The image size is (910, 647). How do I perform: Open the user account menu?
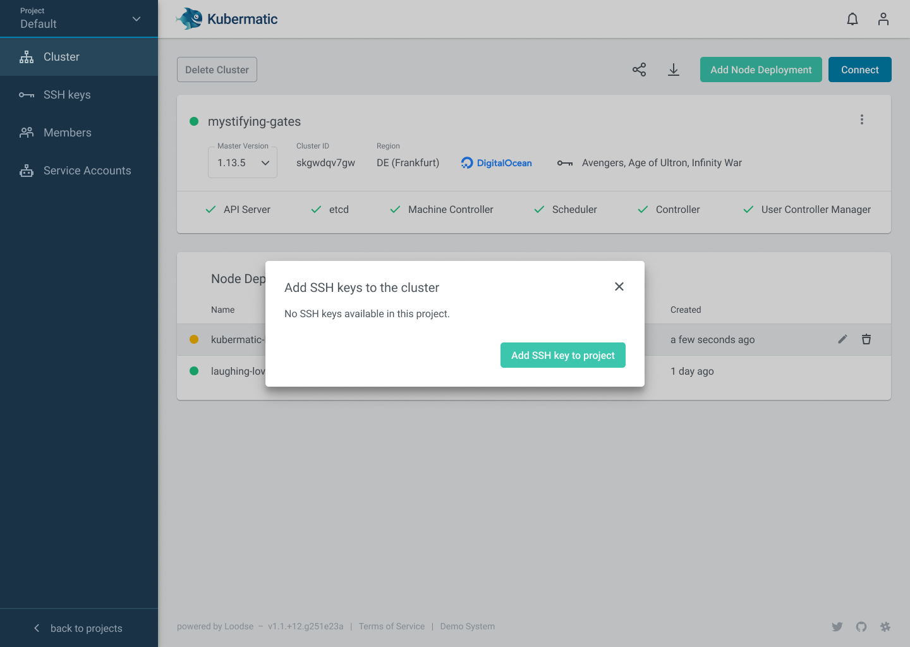pyautogui.click(x=883, y=19)
